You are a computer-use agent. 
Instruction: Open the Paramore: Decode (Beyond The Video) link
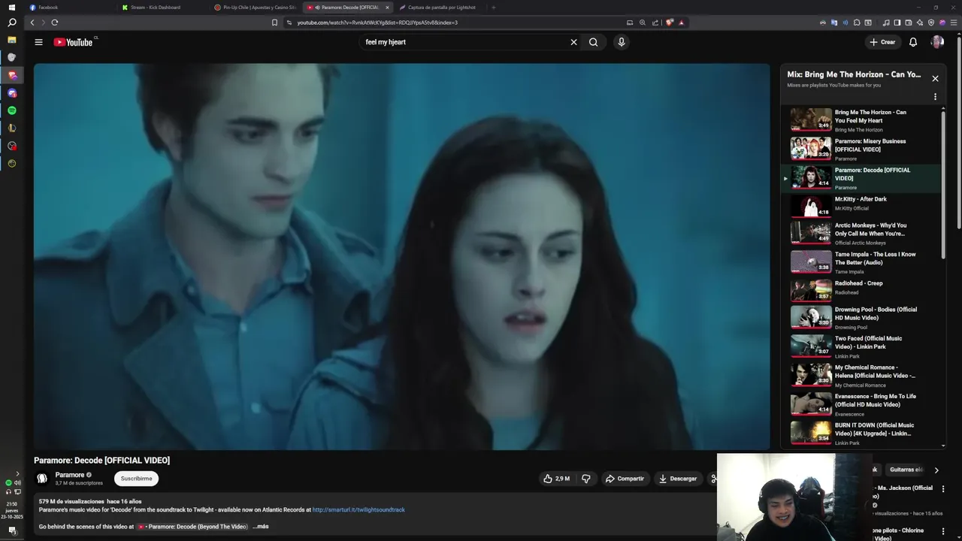click(x=192, y=527)
